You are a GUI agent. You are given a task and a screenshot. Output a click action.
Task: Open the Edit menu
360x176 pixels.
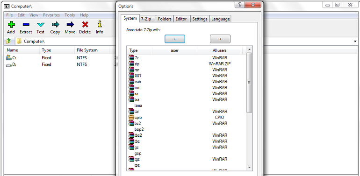[21, 15]
